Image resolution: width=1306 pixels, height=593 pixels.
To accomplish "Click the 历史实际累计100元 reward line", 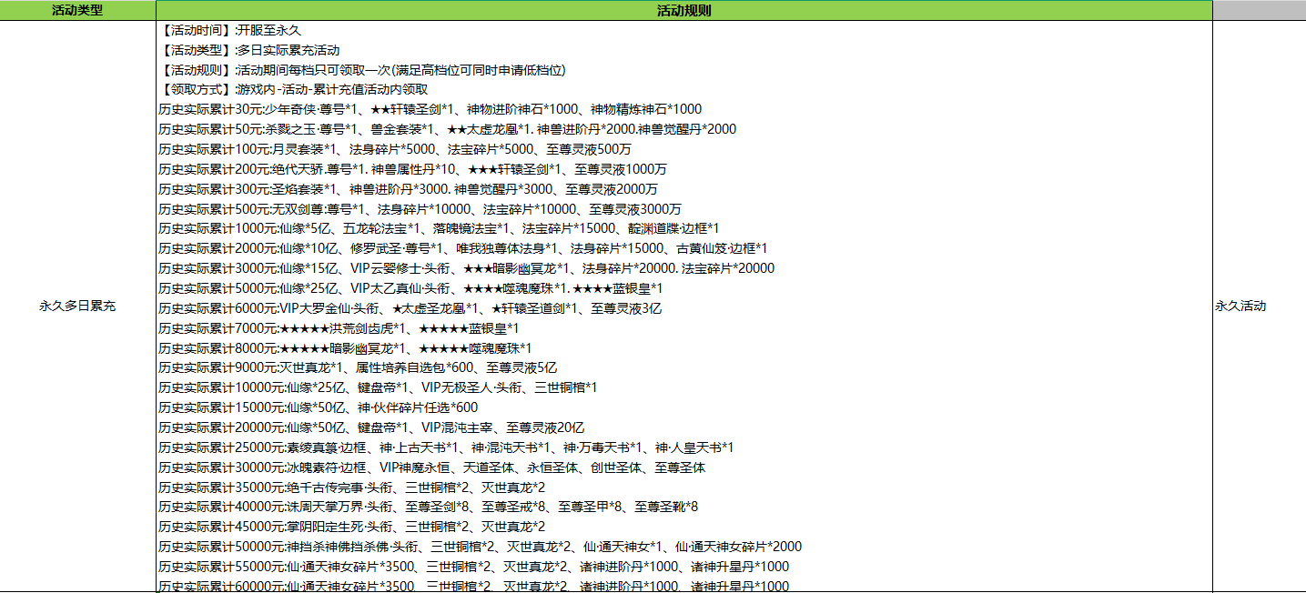I will [395, 149].
